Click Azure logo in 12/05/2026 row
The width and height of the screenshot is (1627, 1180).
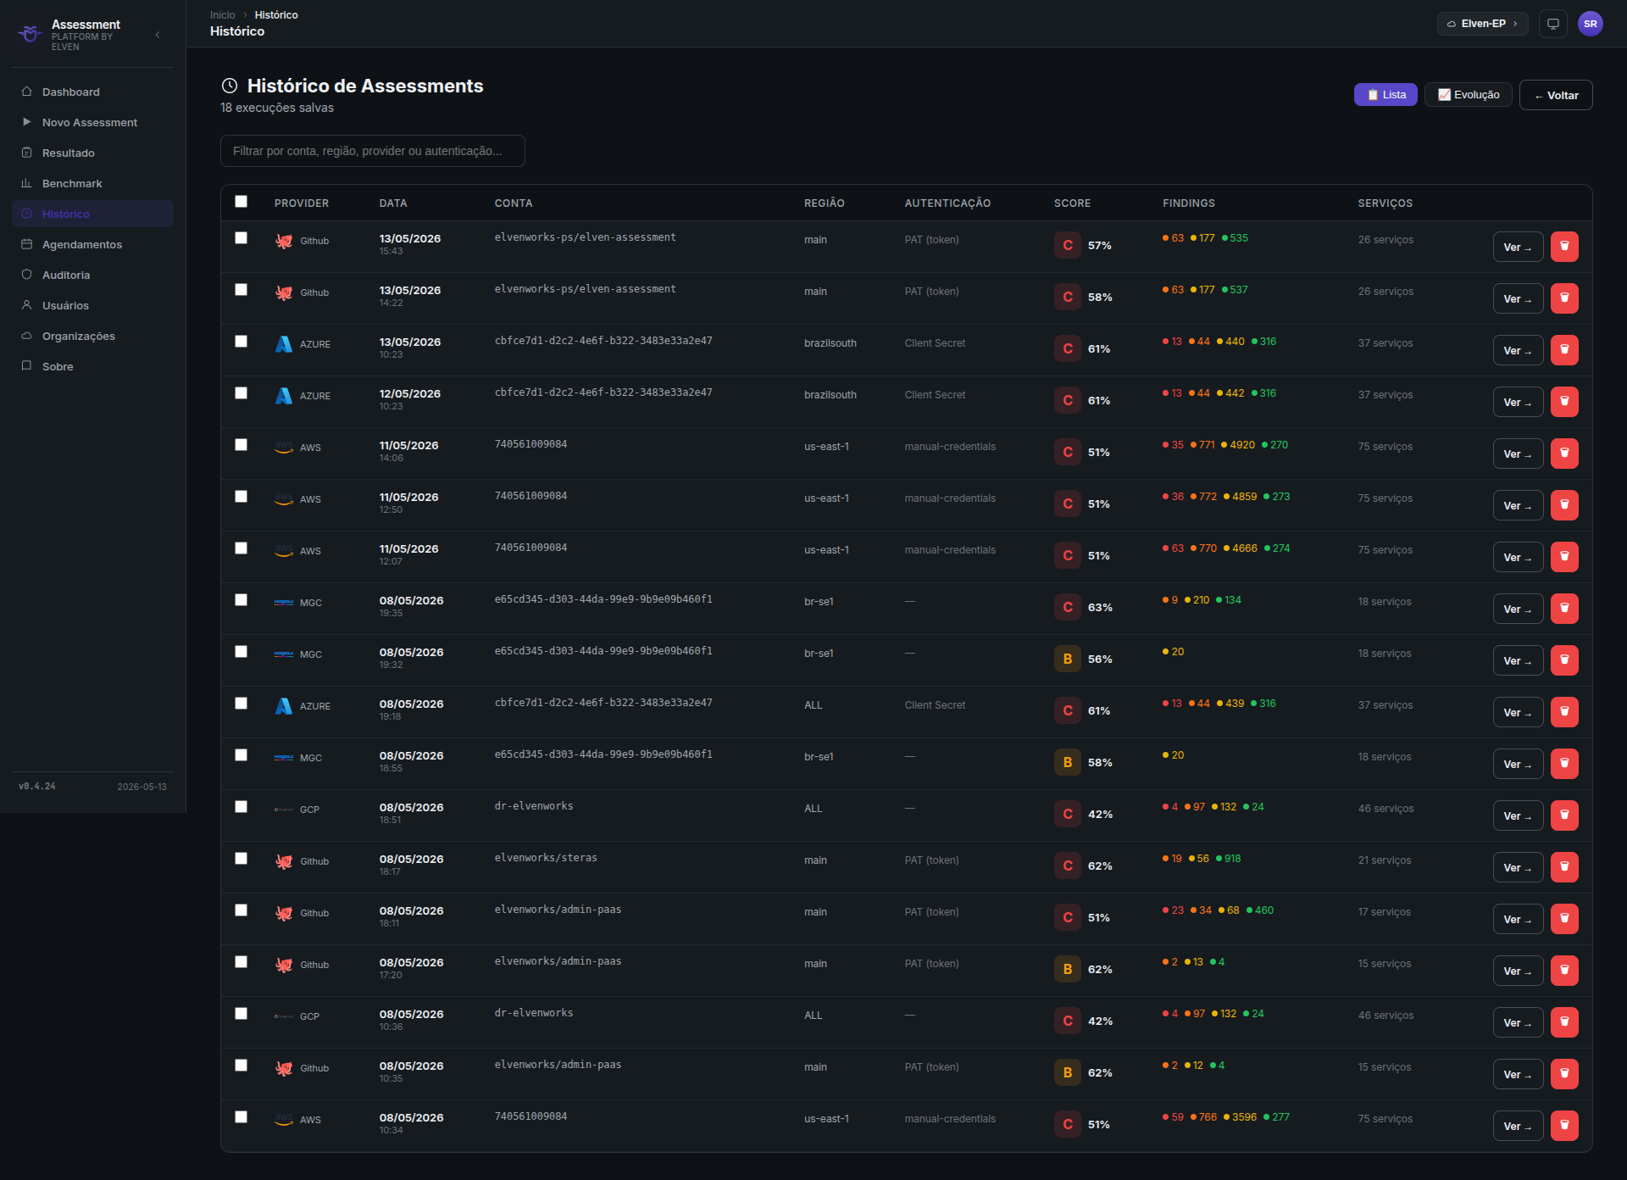tap(284, 396)
